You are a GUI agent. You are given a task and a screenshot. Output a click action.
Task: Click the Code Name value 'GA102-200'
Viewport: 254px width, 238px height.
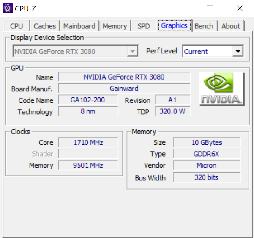[88, 100]
